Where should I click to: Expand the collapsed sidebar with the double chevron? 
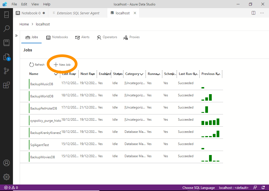pyautogui.click(x=16, y=35)
